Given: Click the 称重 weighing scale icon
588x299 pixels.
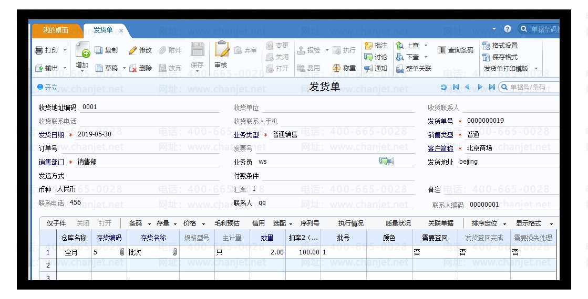Looking at the screenshot, I should (336, 68).
